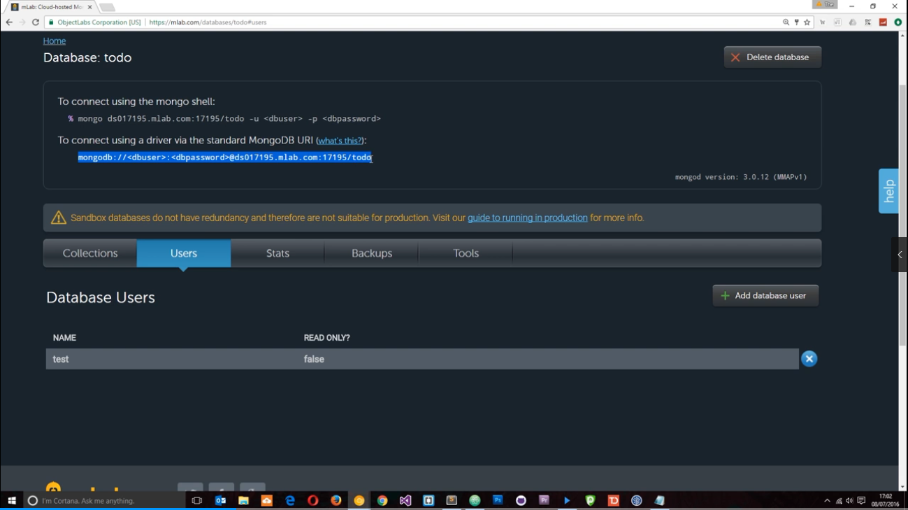Viewport: 908px width, 510px height.
Task: Click the test user name cell
Action: pos(61,359)
